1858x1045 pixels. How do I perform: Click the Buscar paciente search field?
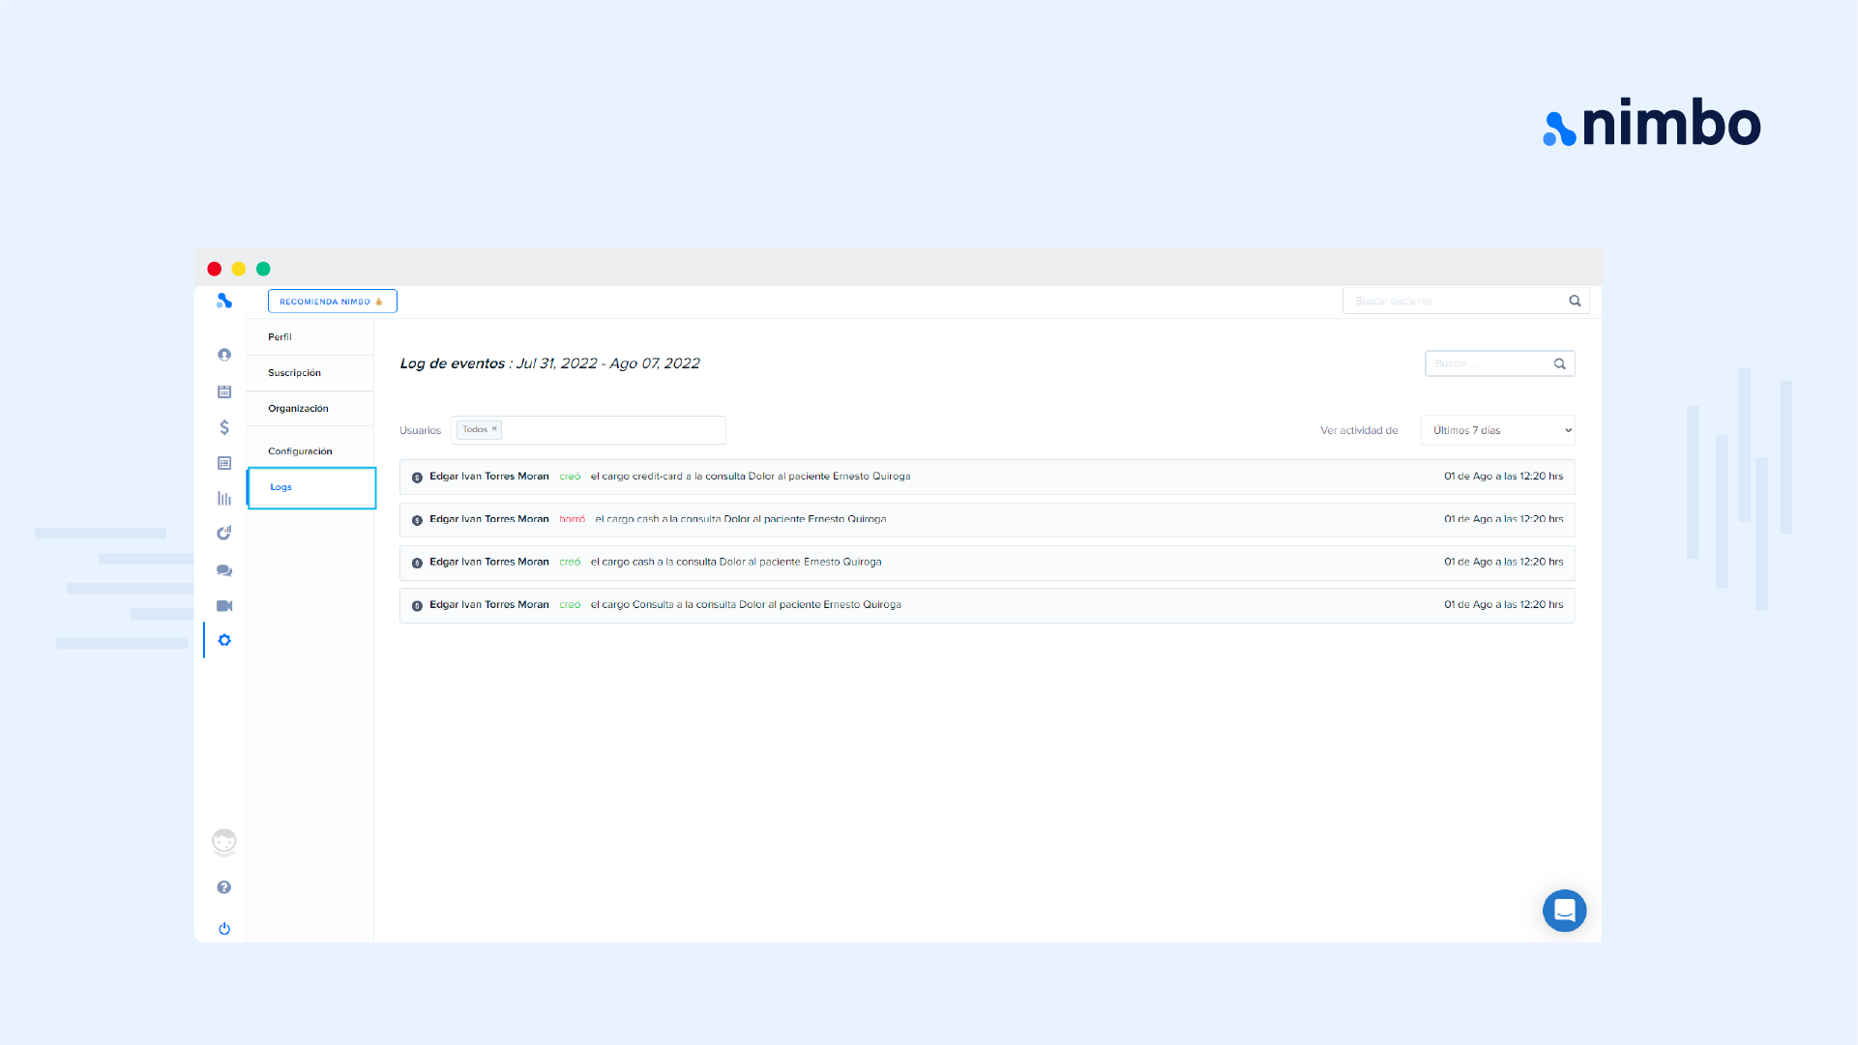click(1454, 302)
